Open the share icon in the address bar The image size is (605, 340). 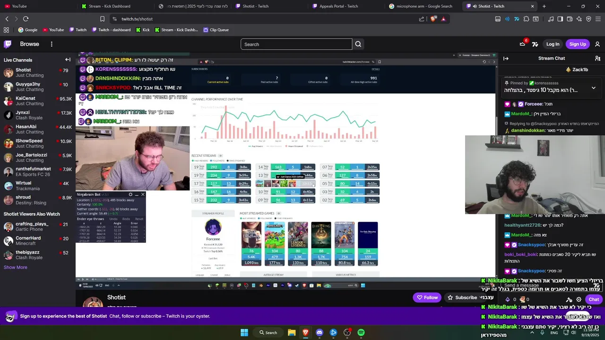(x=422, y=19)
